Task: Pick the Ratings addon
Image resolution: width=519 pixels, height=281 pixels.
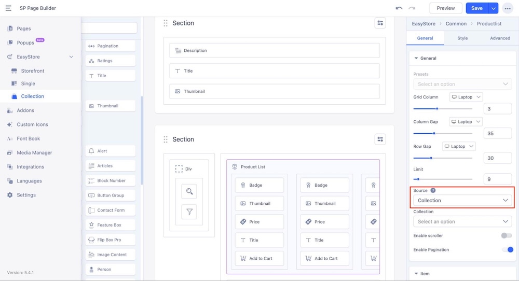Action: [x=111, y=61]
